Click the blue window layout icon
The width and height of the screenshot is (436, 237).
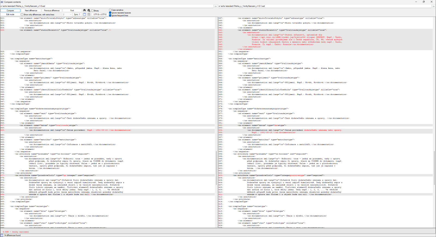[84, 14]
